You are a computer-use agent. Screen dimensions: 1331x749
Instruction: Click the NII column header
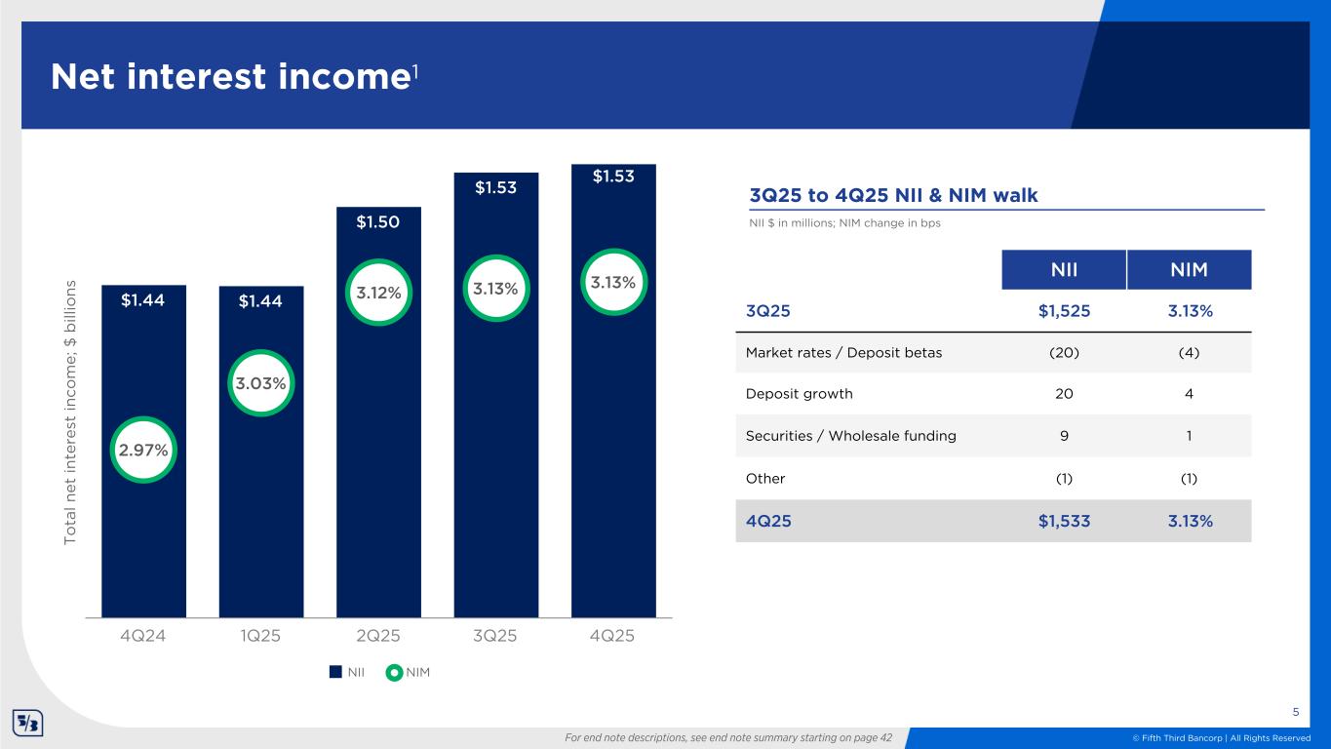(1064, 270)
